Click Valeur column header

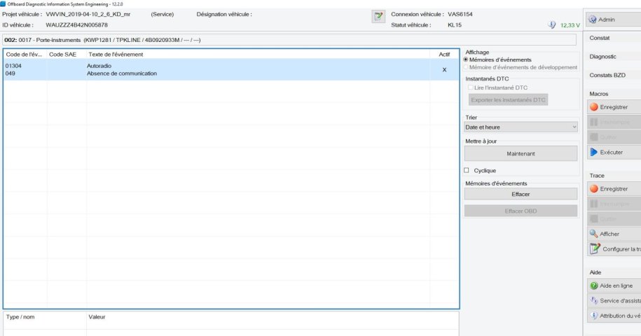pos(97,317)
